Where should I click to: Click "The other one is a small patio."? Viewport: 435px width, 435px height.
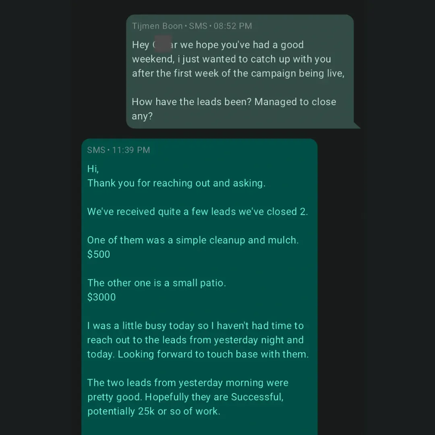[156, 283]
